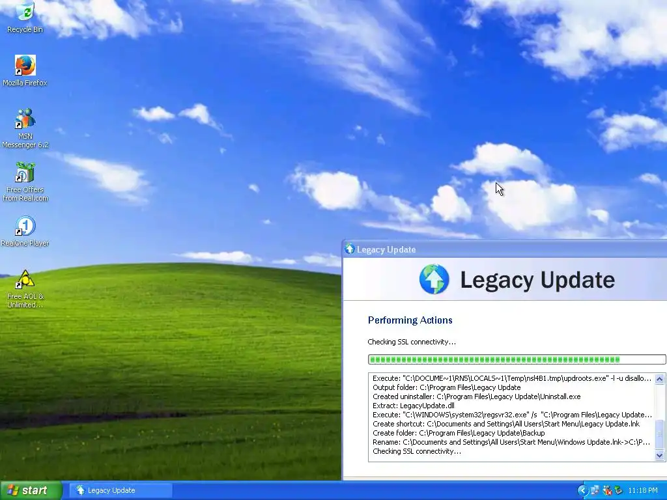667x500 pixels.
Task: Click the log list scrollbar thumb
Action: pos(659,434)
